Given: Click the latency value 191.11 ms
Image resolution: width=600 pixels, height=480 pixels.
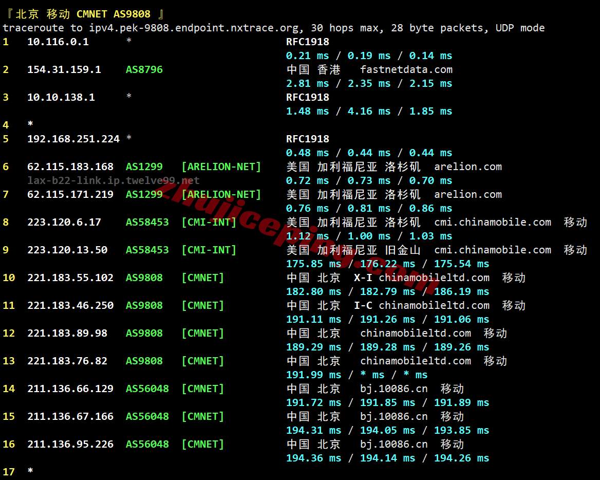Looking at the screenshot, I should click(314, 320).
